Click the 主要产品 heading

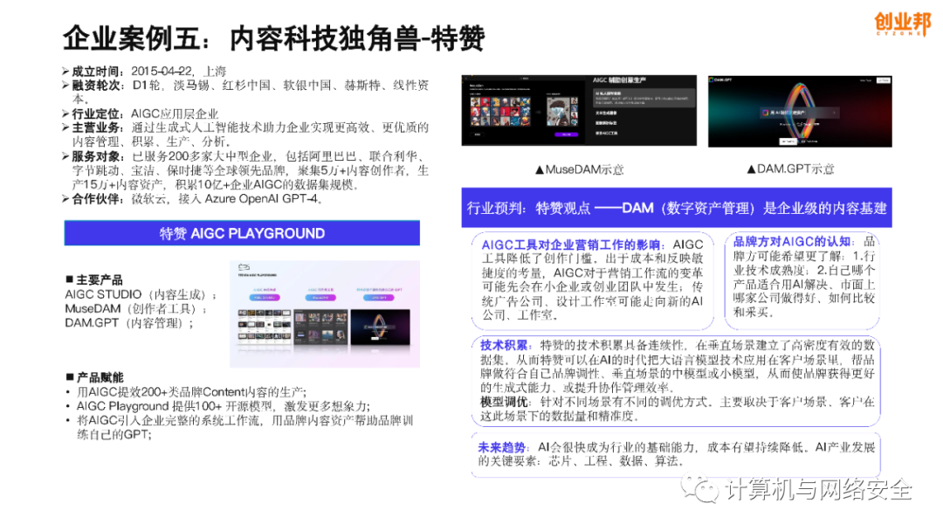(94, 279)
